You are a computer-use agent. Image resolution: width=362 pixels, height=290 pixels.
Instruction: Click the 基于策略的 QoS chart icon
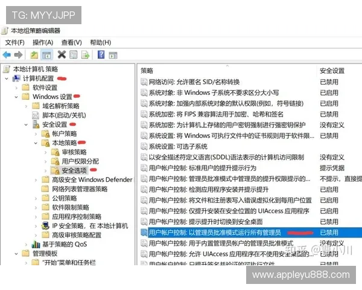[x=36, y=244]
